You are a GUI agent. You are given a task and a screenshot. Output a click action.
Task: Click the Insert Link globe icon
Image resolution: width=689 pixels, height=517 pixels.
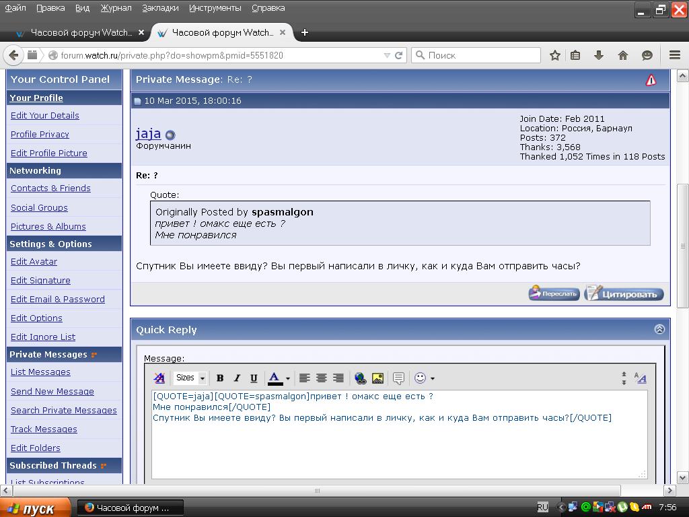360,378
